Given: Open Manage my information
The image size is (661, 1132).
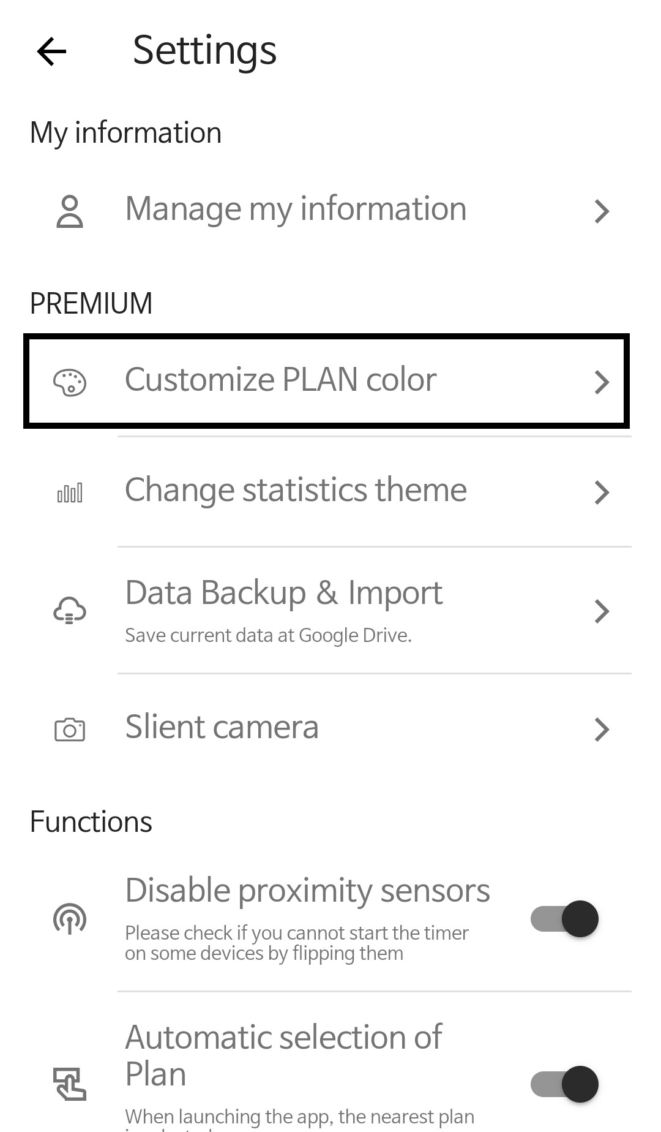Looking at the screenshot, I should (296, 209).
